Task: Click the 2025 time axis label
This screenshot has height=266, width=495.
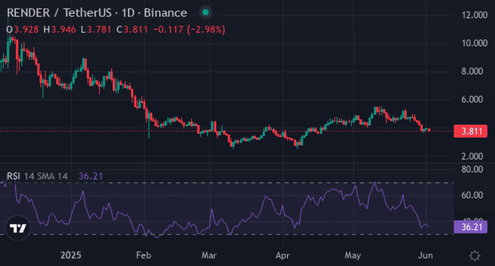Action: point(71,255)
